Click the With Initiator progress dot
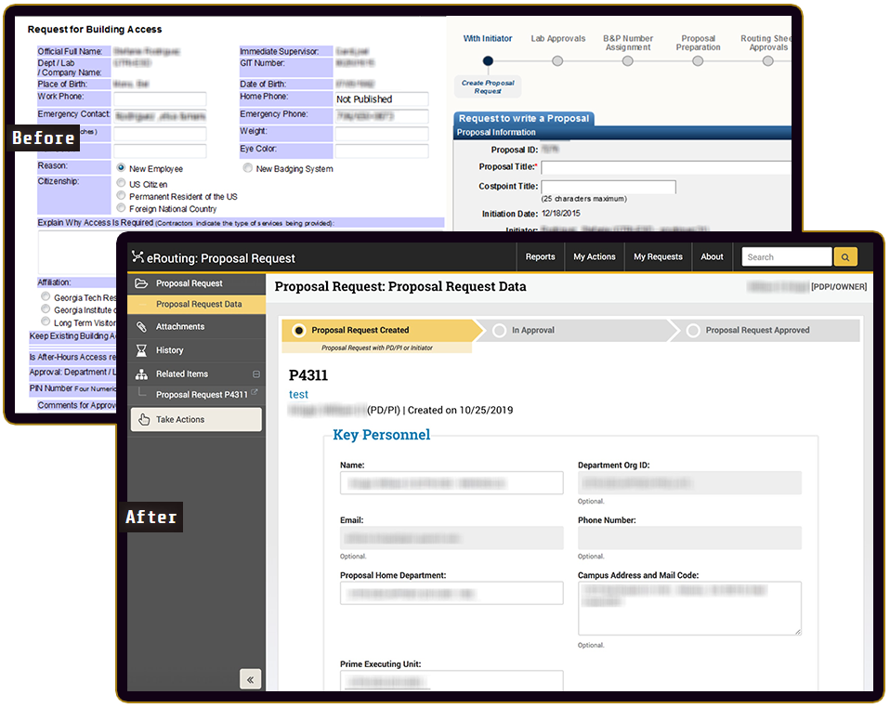The width and height of the screenshot is (890, 708). (488, 59)
